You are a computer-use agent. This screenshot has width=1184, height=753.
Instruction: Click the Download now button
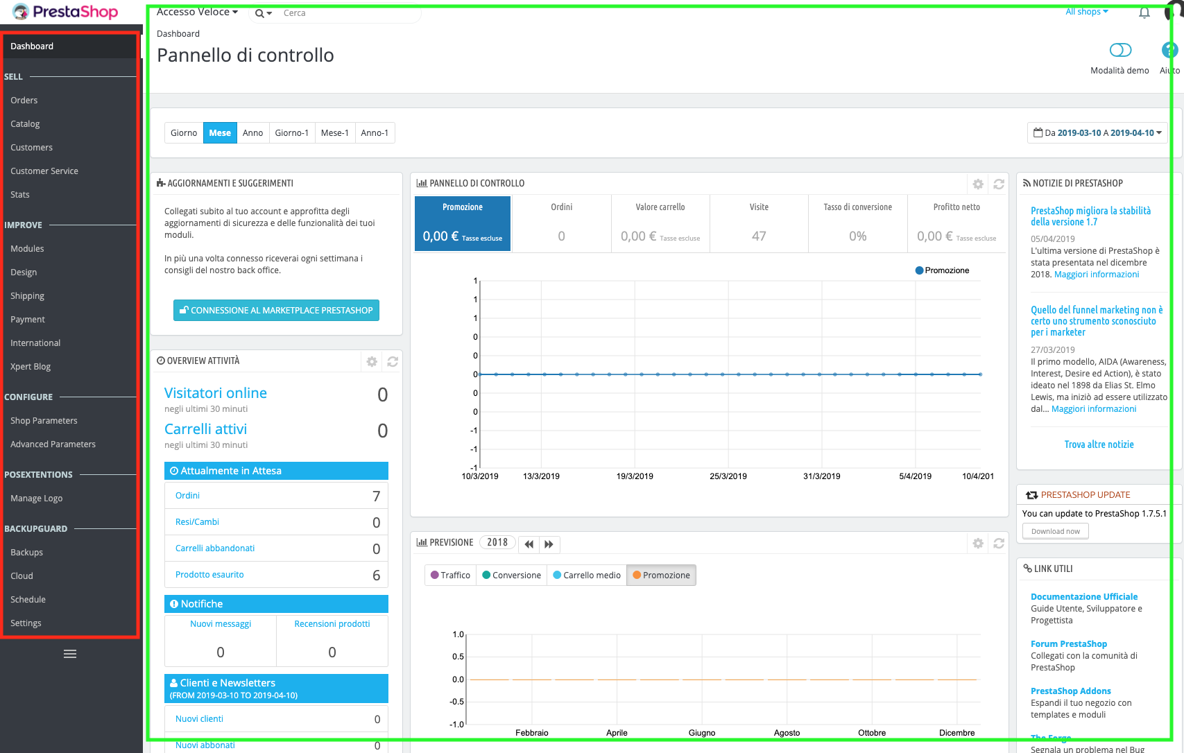click(1056, 531)
